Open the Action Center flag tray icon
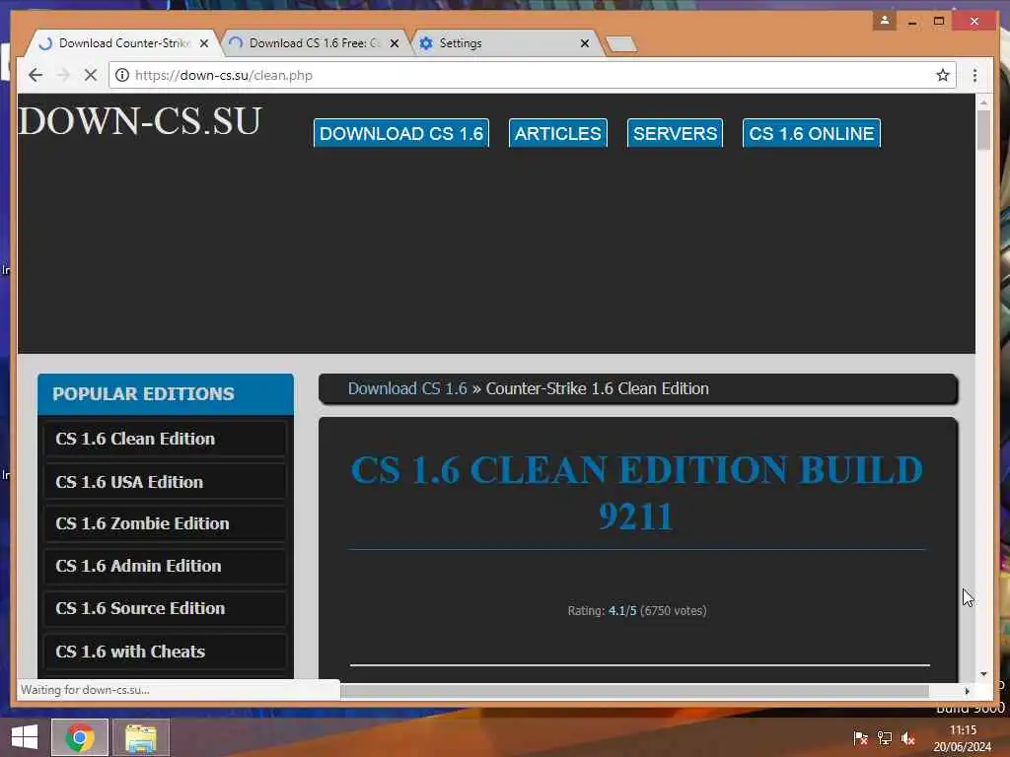 click(860, 738)
